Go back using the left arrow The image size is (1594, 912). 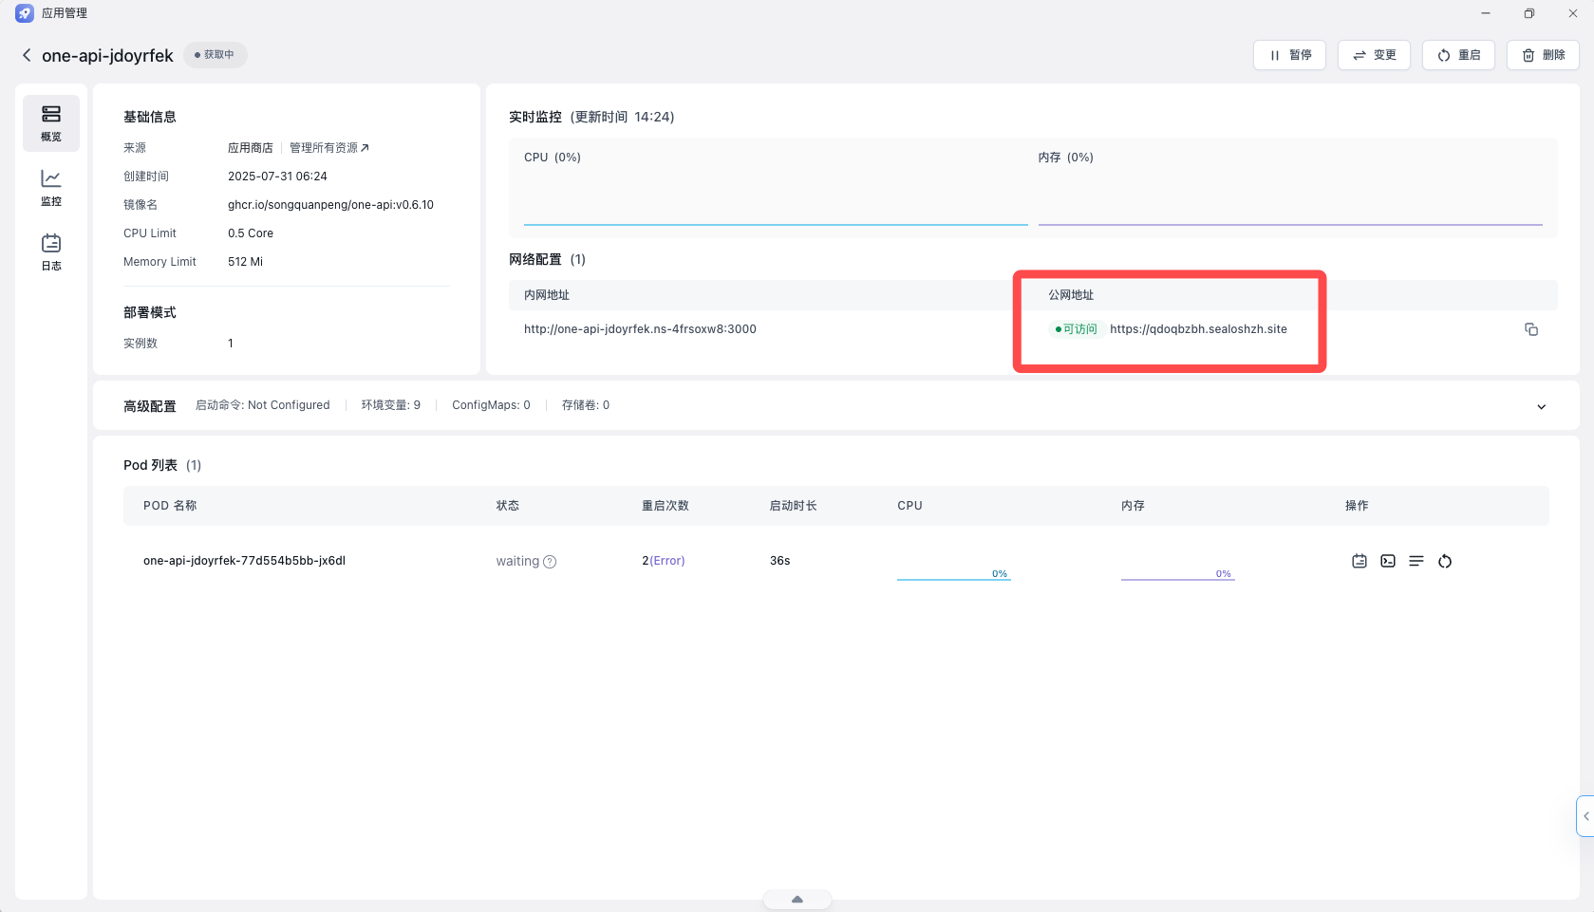27,55
